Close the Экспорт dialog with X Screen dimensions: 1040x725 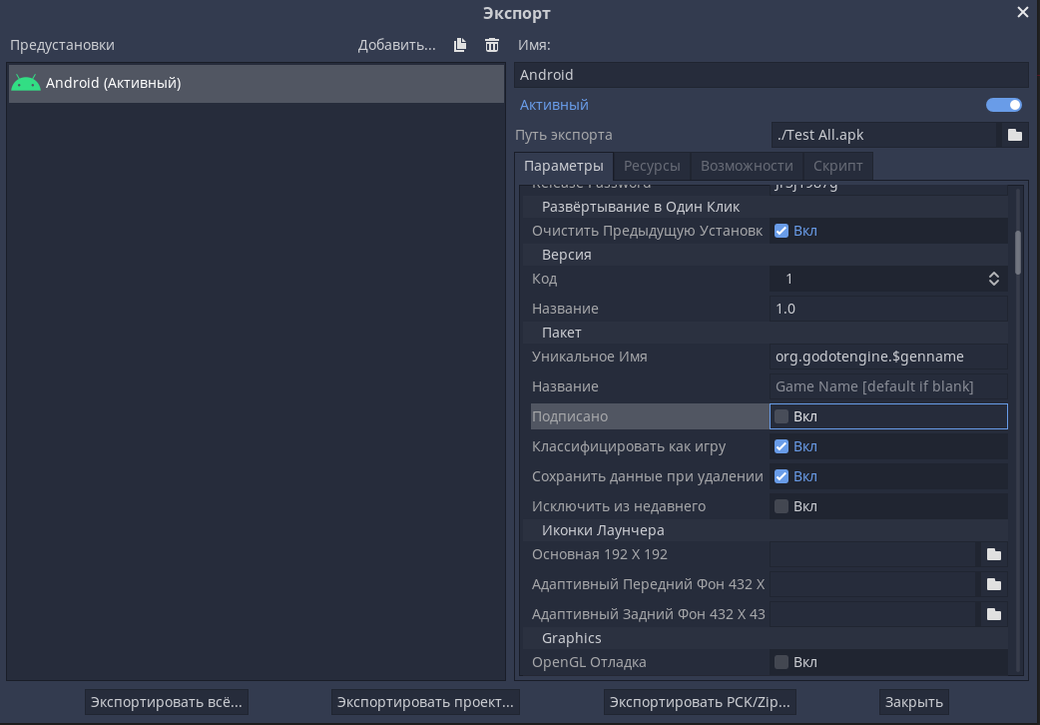(x=1023, y=13)
